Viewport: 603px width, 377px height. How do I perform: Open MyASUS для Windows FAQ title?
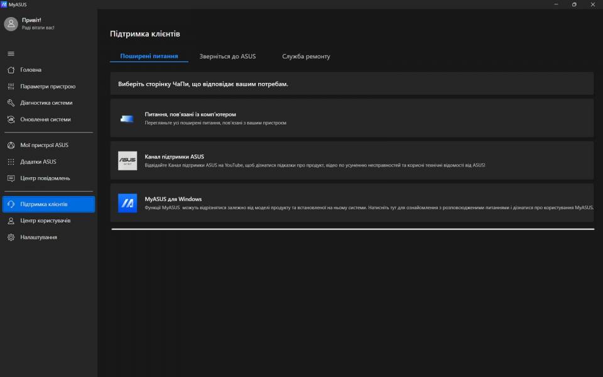(x=173, y=199)
